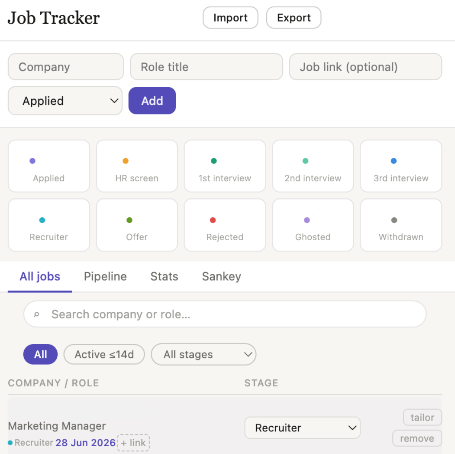This screenshot has width=455, height=454.
Task: Click the search magnifier icon
Action: coord(36,314)
